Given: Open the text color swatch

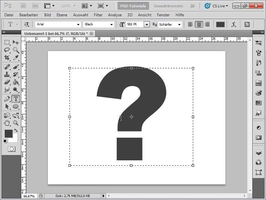Looking at the screenshot, I should 220,24.
